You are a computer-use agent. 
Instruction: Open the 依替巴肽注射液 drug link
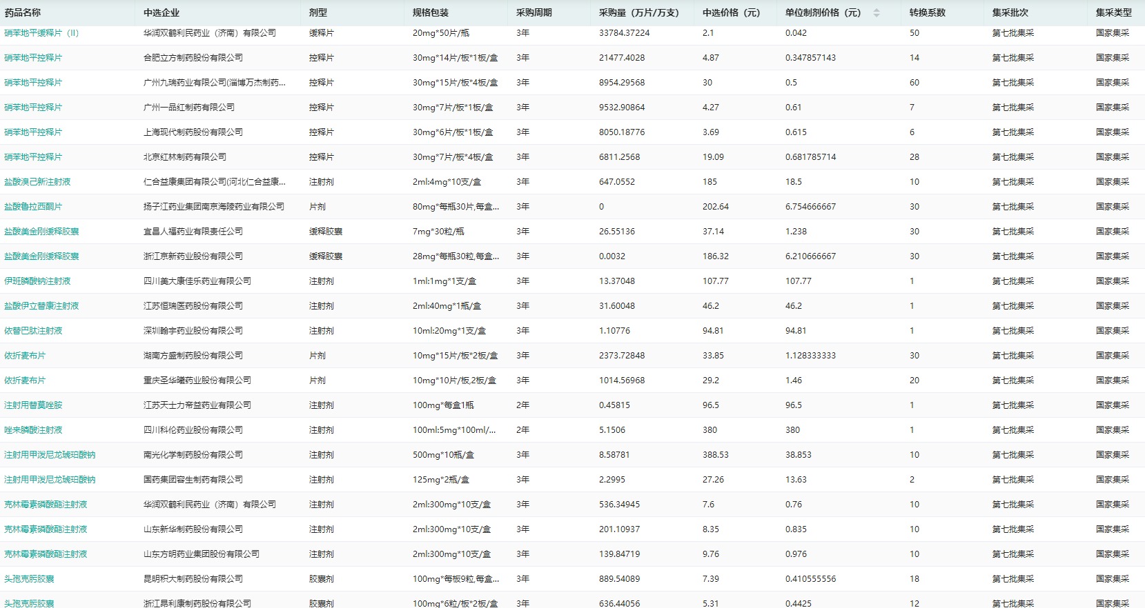(x=33, y=331)
